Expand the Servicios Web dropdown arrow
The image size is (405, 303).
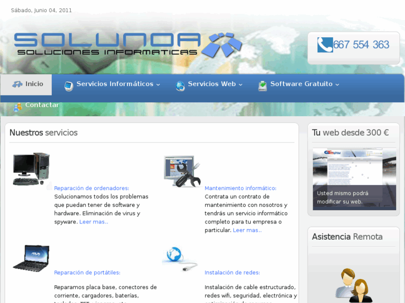241,85
